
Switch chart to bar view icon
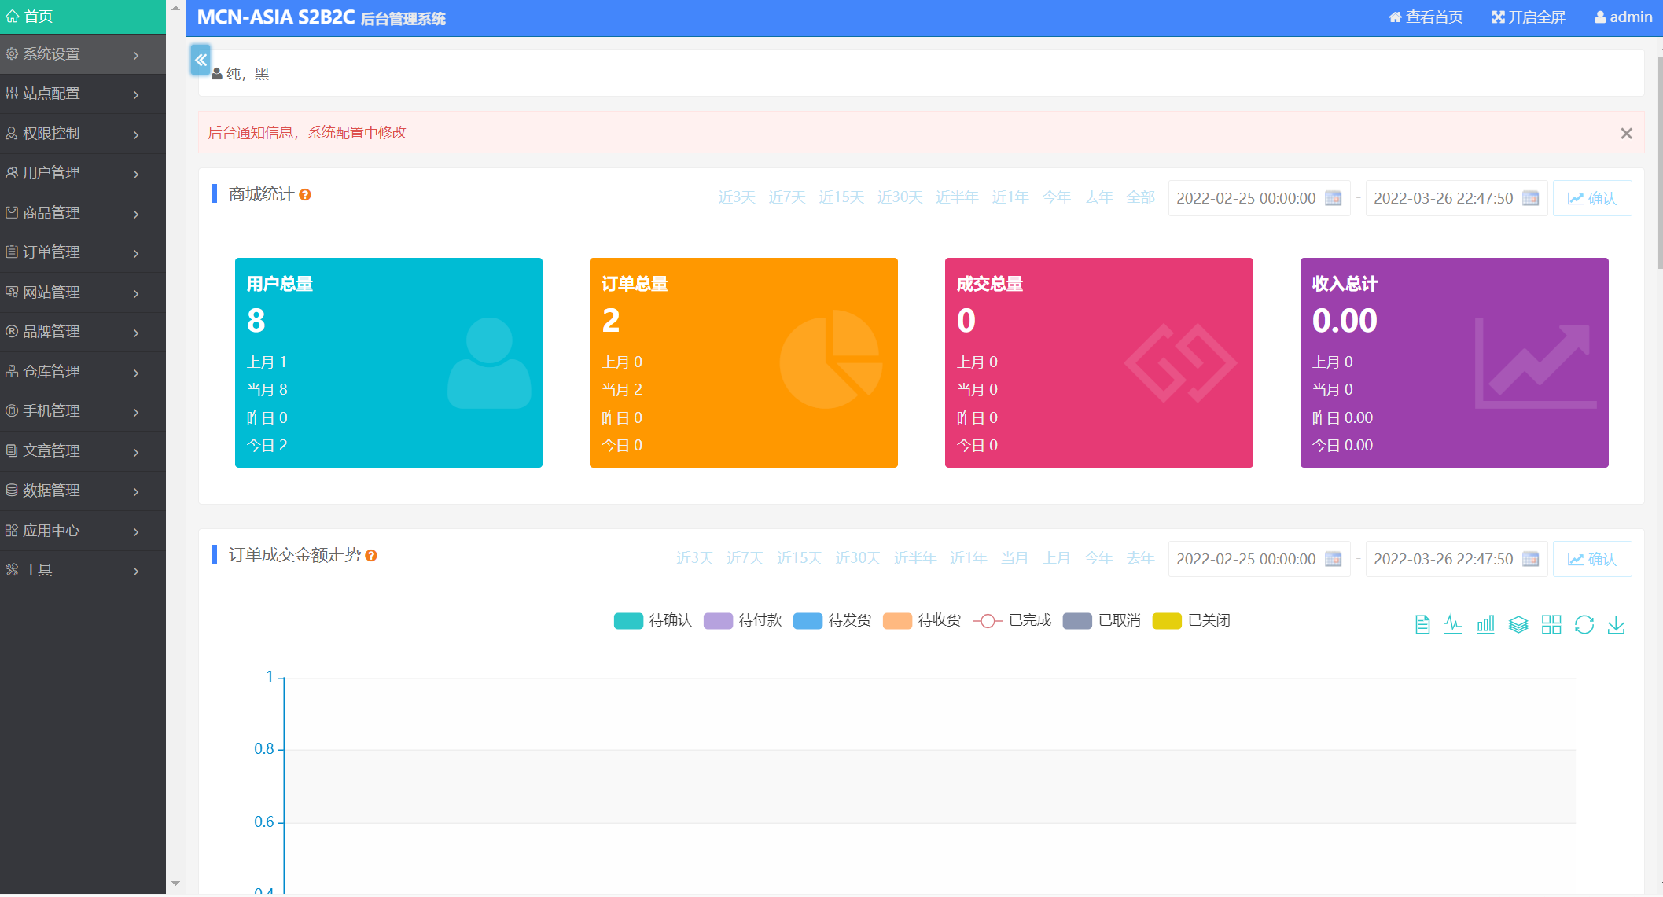click(1485, 625)
